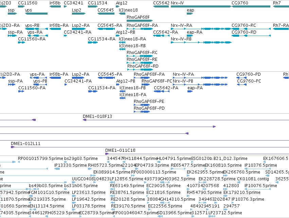Open the CK01081.contig EST label
Screen dimensions: 289x218
pyautogui.click(x=253, y=179)
